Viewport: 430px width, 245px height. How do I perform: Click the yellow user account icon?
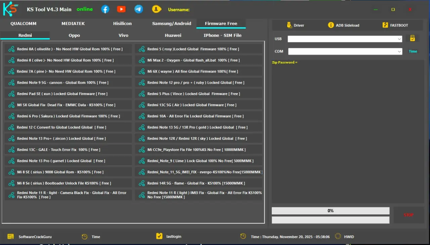156,9
